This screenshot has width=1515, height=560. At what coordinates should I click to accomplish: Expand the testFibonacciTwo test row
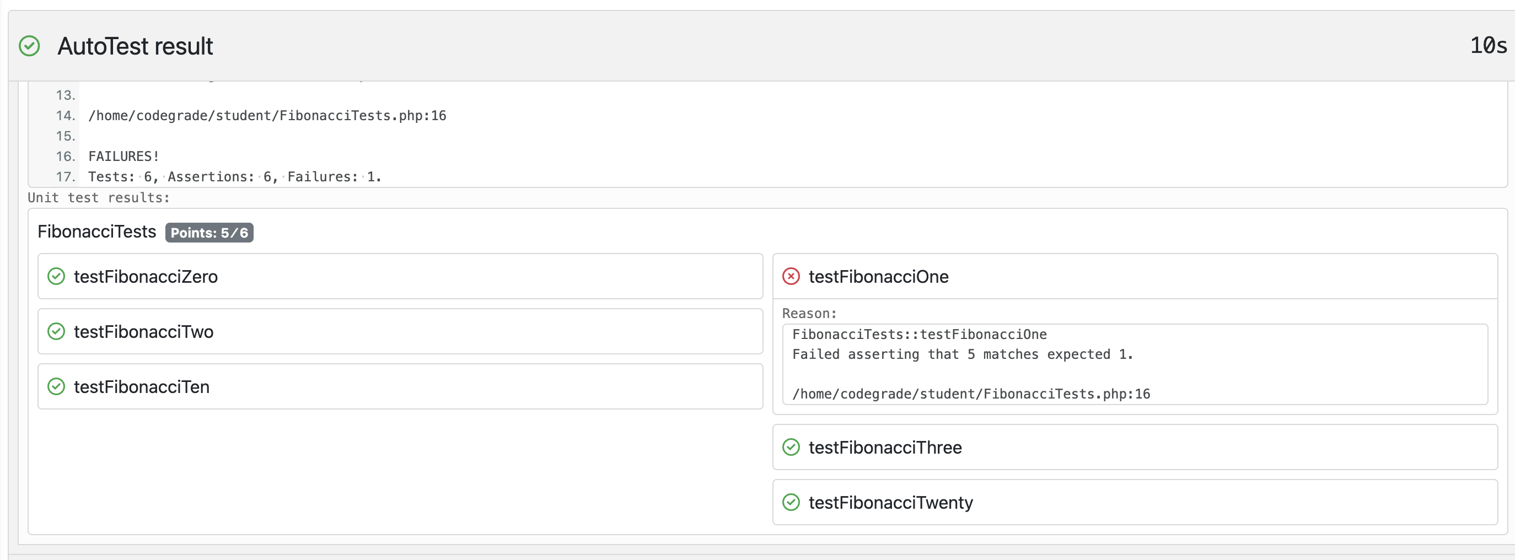pos(400,332)
